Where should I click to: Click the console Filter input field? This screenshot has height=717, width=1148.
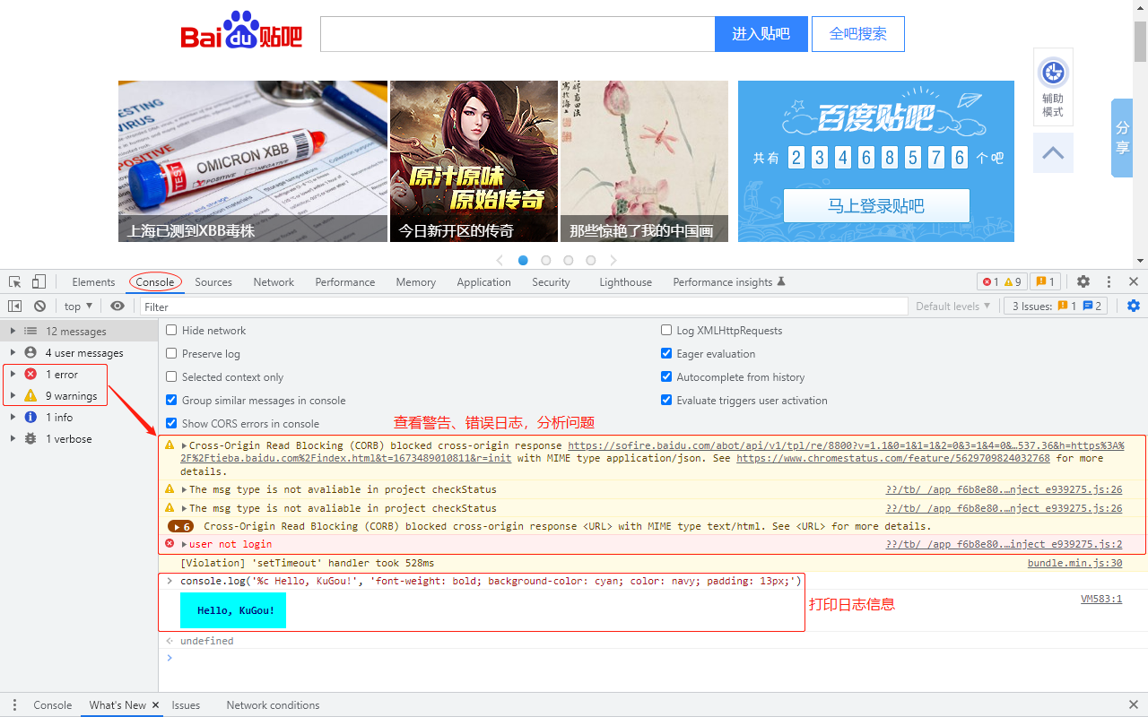click(x=524, y=307)
